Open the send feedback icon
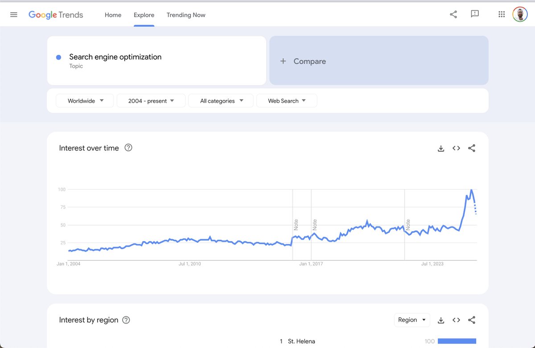Image resolution: width=535 pixels, height=348 pixels. pyautogui.click(x=475, y=14)
